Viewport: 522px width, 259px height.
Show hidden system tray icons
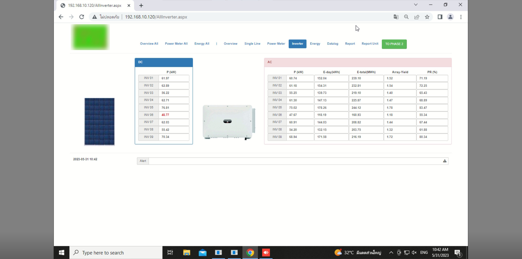click(391, 252)
